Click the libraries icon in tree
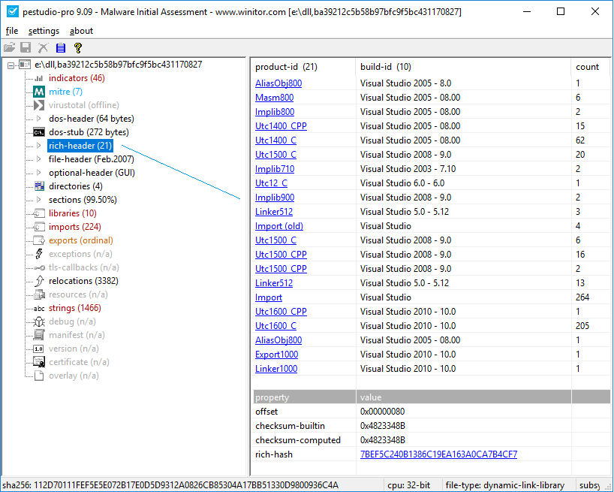Viewport: 614px width, 492px height. 39,213
